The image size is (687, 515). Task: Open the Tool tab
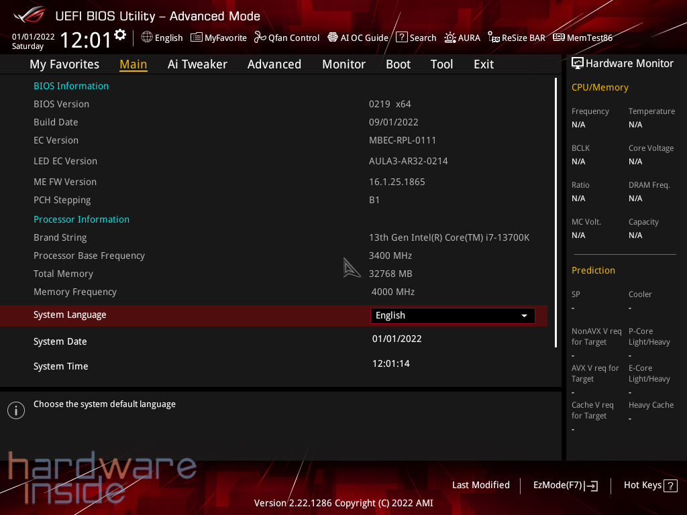click(441, 64)
